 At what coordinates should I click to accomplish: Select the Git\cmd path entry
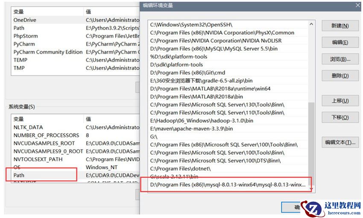click(x=228, y=73)
